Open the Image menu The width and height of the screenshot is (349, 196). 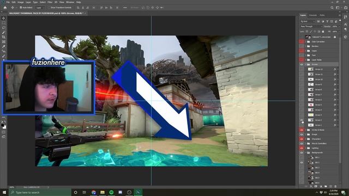[x=20, y=2]
